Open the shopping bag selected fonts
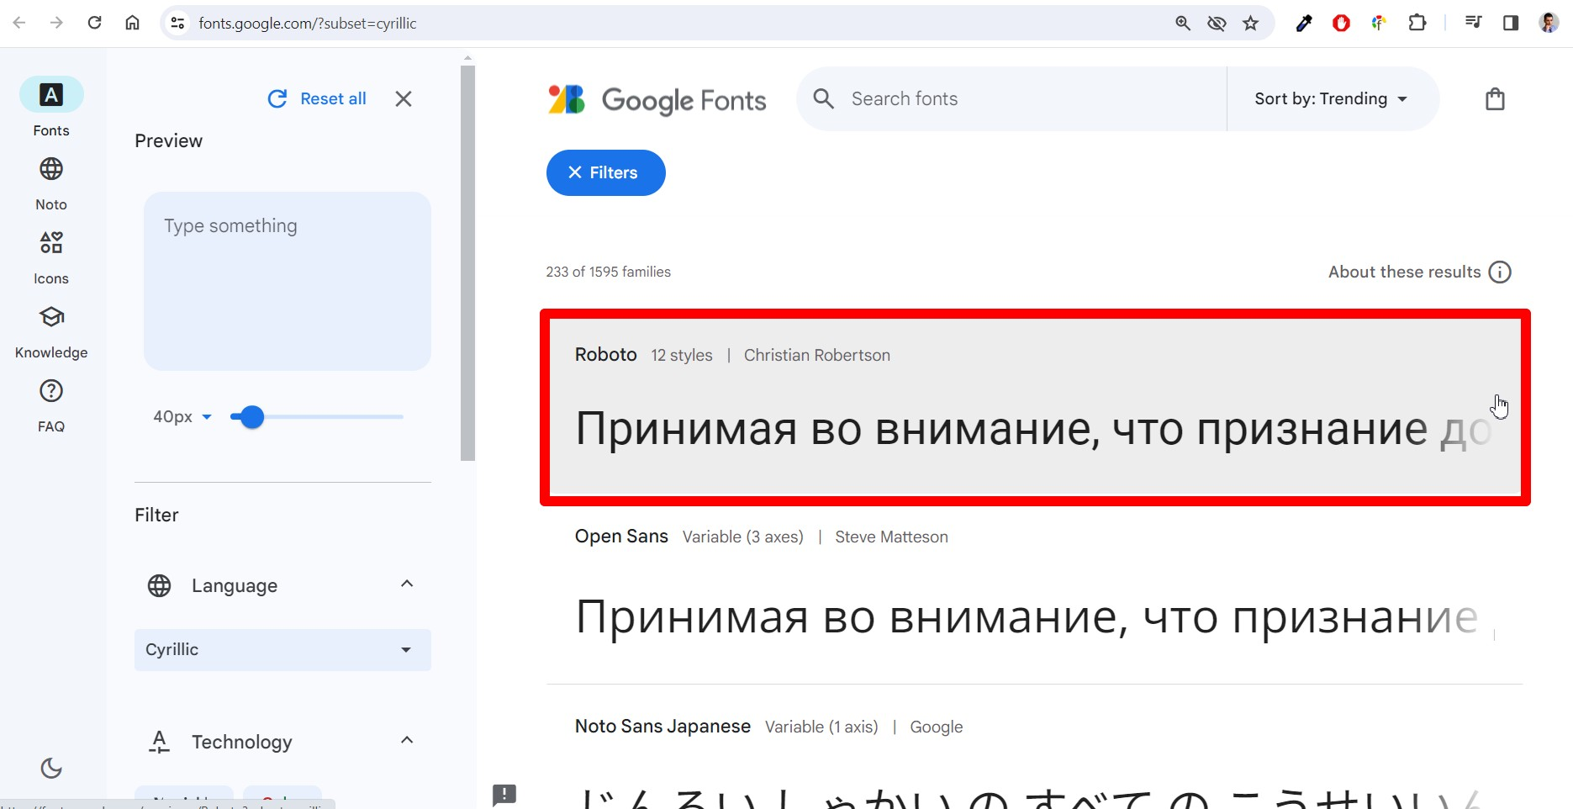Image resolution: width=1573 pixels, height=809 pixels. pos(1495,99)
